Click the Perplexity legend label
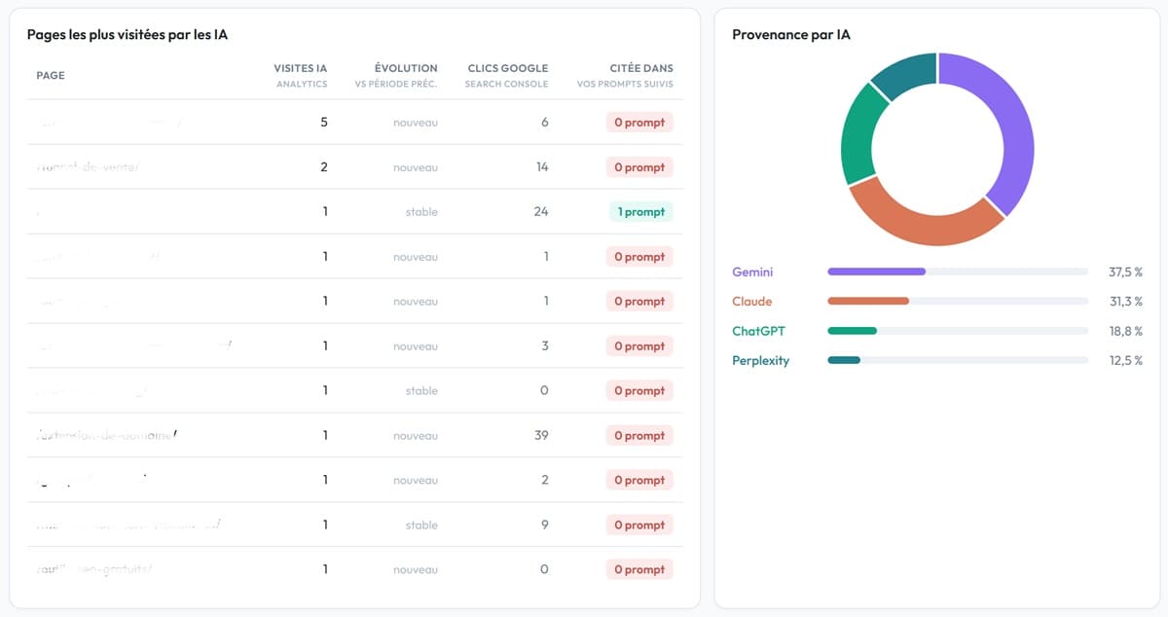Screen dimensions: 1168x617 (x=760, y=360)
